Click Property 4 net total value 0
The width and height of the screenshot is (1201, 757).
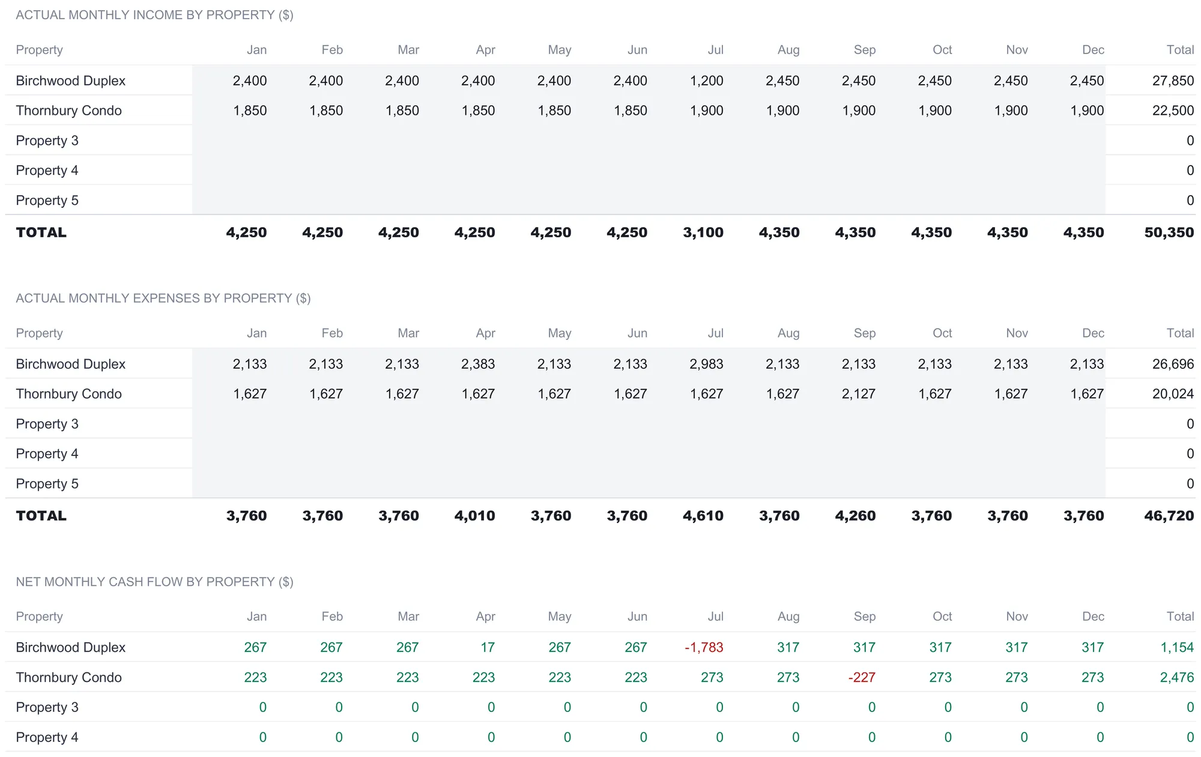[1190, 738]
